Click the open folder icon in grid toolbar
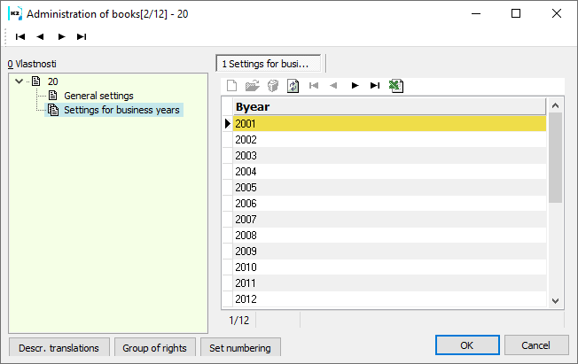Screen dimensions: 578x364 [x=252, y=86]
